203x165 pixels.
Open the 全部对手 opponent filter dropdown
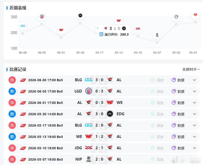(191, 70)
